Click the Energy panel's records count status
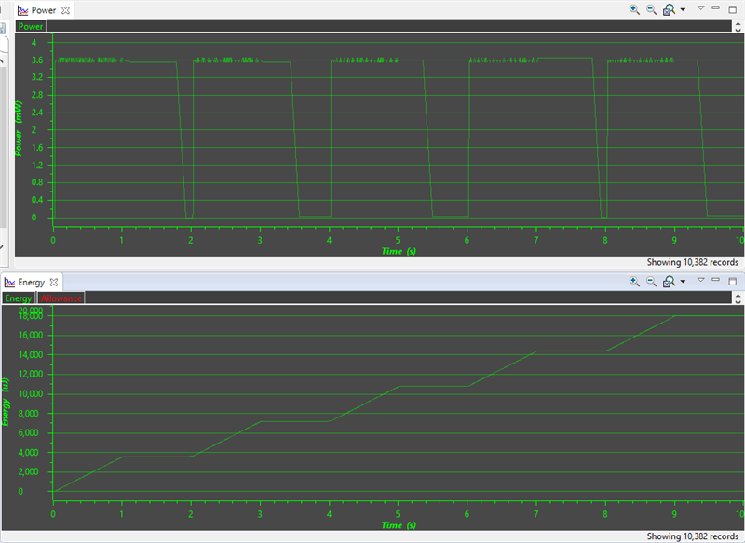 [692, 536]
